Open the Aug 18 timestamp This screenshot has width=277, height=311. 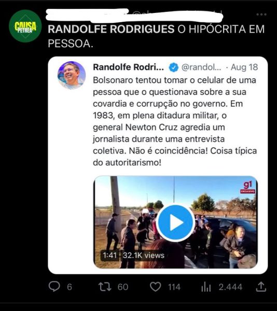point(244,67)
